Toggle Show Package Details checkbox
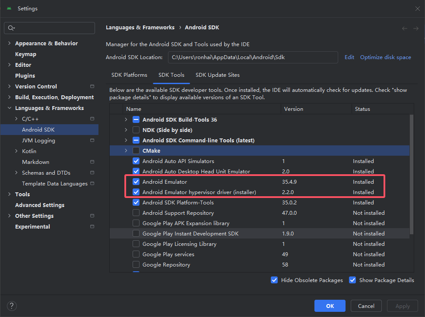425x317 pixels. (352, 280)
